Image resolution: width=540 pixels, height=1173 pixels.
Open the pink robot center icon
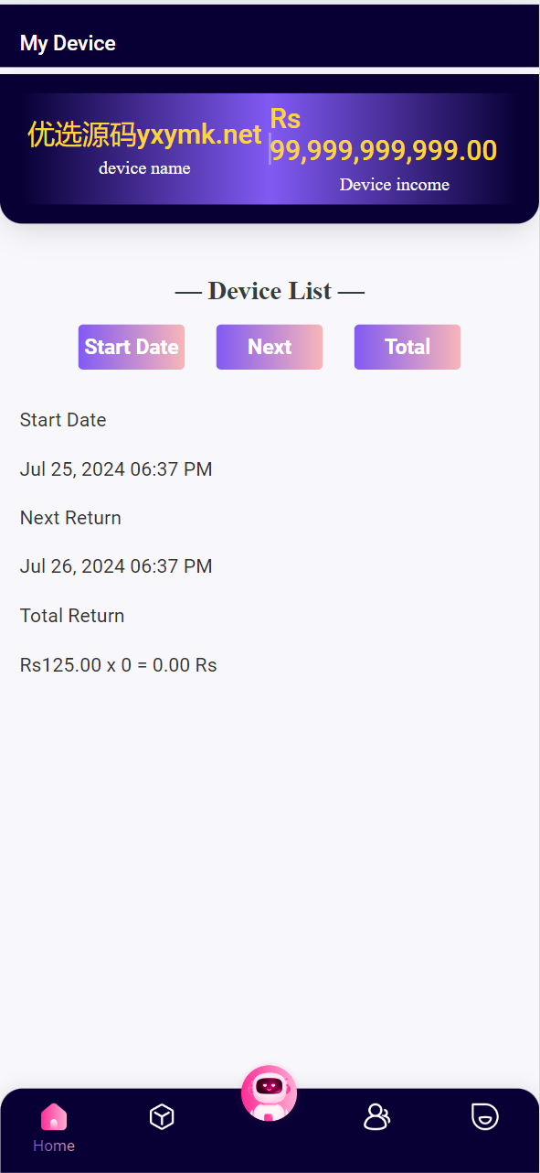click(x=269, y=1093)
